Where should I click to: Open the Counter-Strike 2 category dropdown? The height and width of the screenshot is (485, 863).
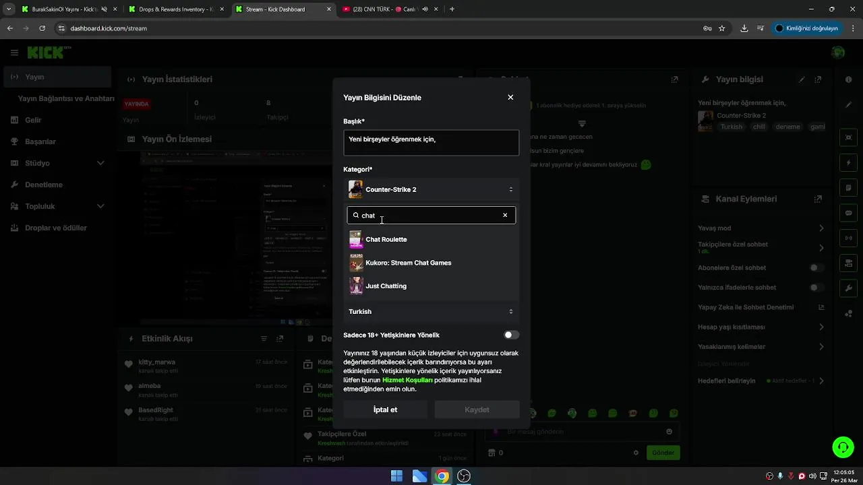click(431, 189)
